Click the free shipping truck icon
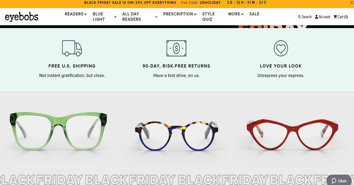The width and height of the screenshot is (354, 185). tap(72, 48)
